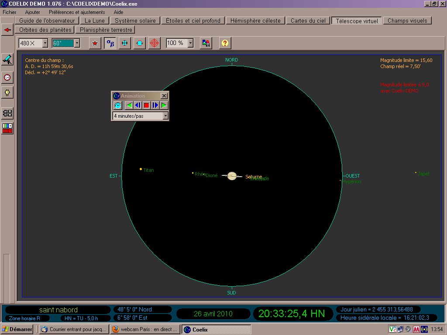Stop the animation with the red square
Image resolution: width=447 pixels, height=335 pixels.
(147, 106)
